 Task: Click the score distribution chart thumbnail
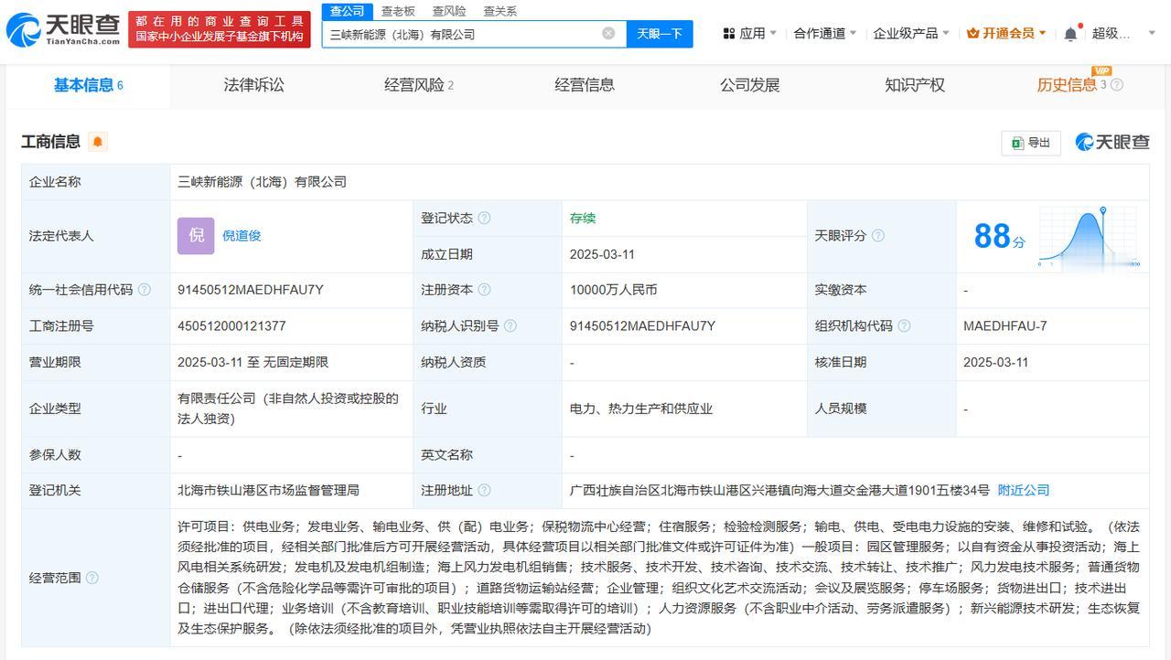tap(1090, 237)
